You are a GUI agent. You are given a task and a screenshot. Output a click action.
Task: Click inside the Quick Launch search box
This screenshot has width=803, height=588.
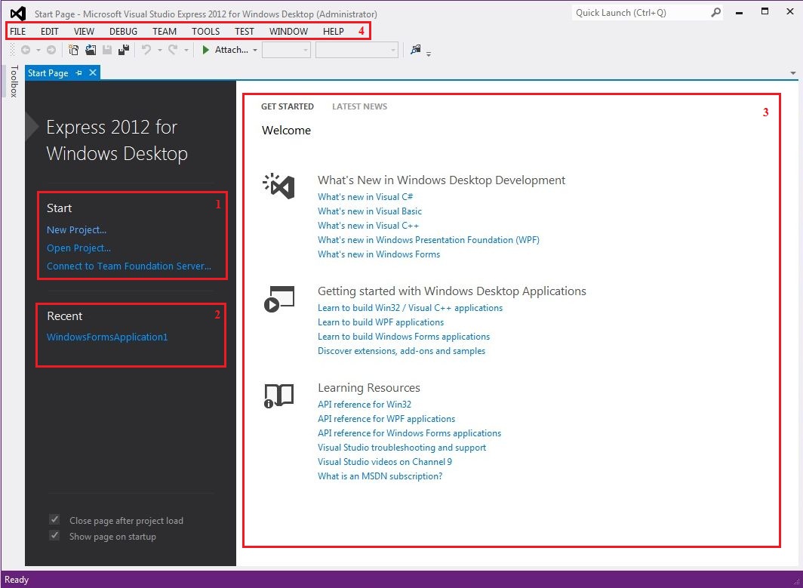639,13
